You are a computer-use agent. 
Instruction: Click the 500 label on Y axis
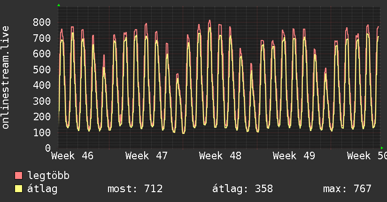[x=42, y=70]
